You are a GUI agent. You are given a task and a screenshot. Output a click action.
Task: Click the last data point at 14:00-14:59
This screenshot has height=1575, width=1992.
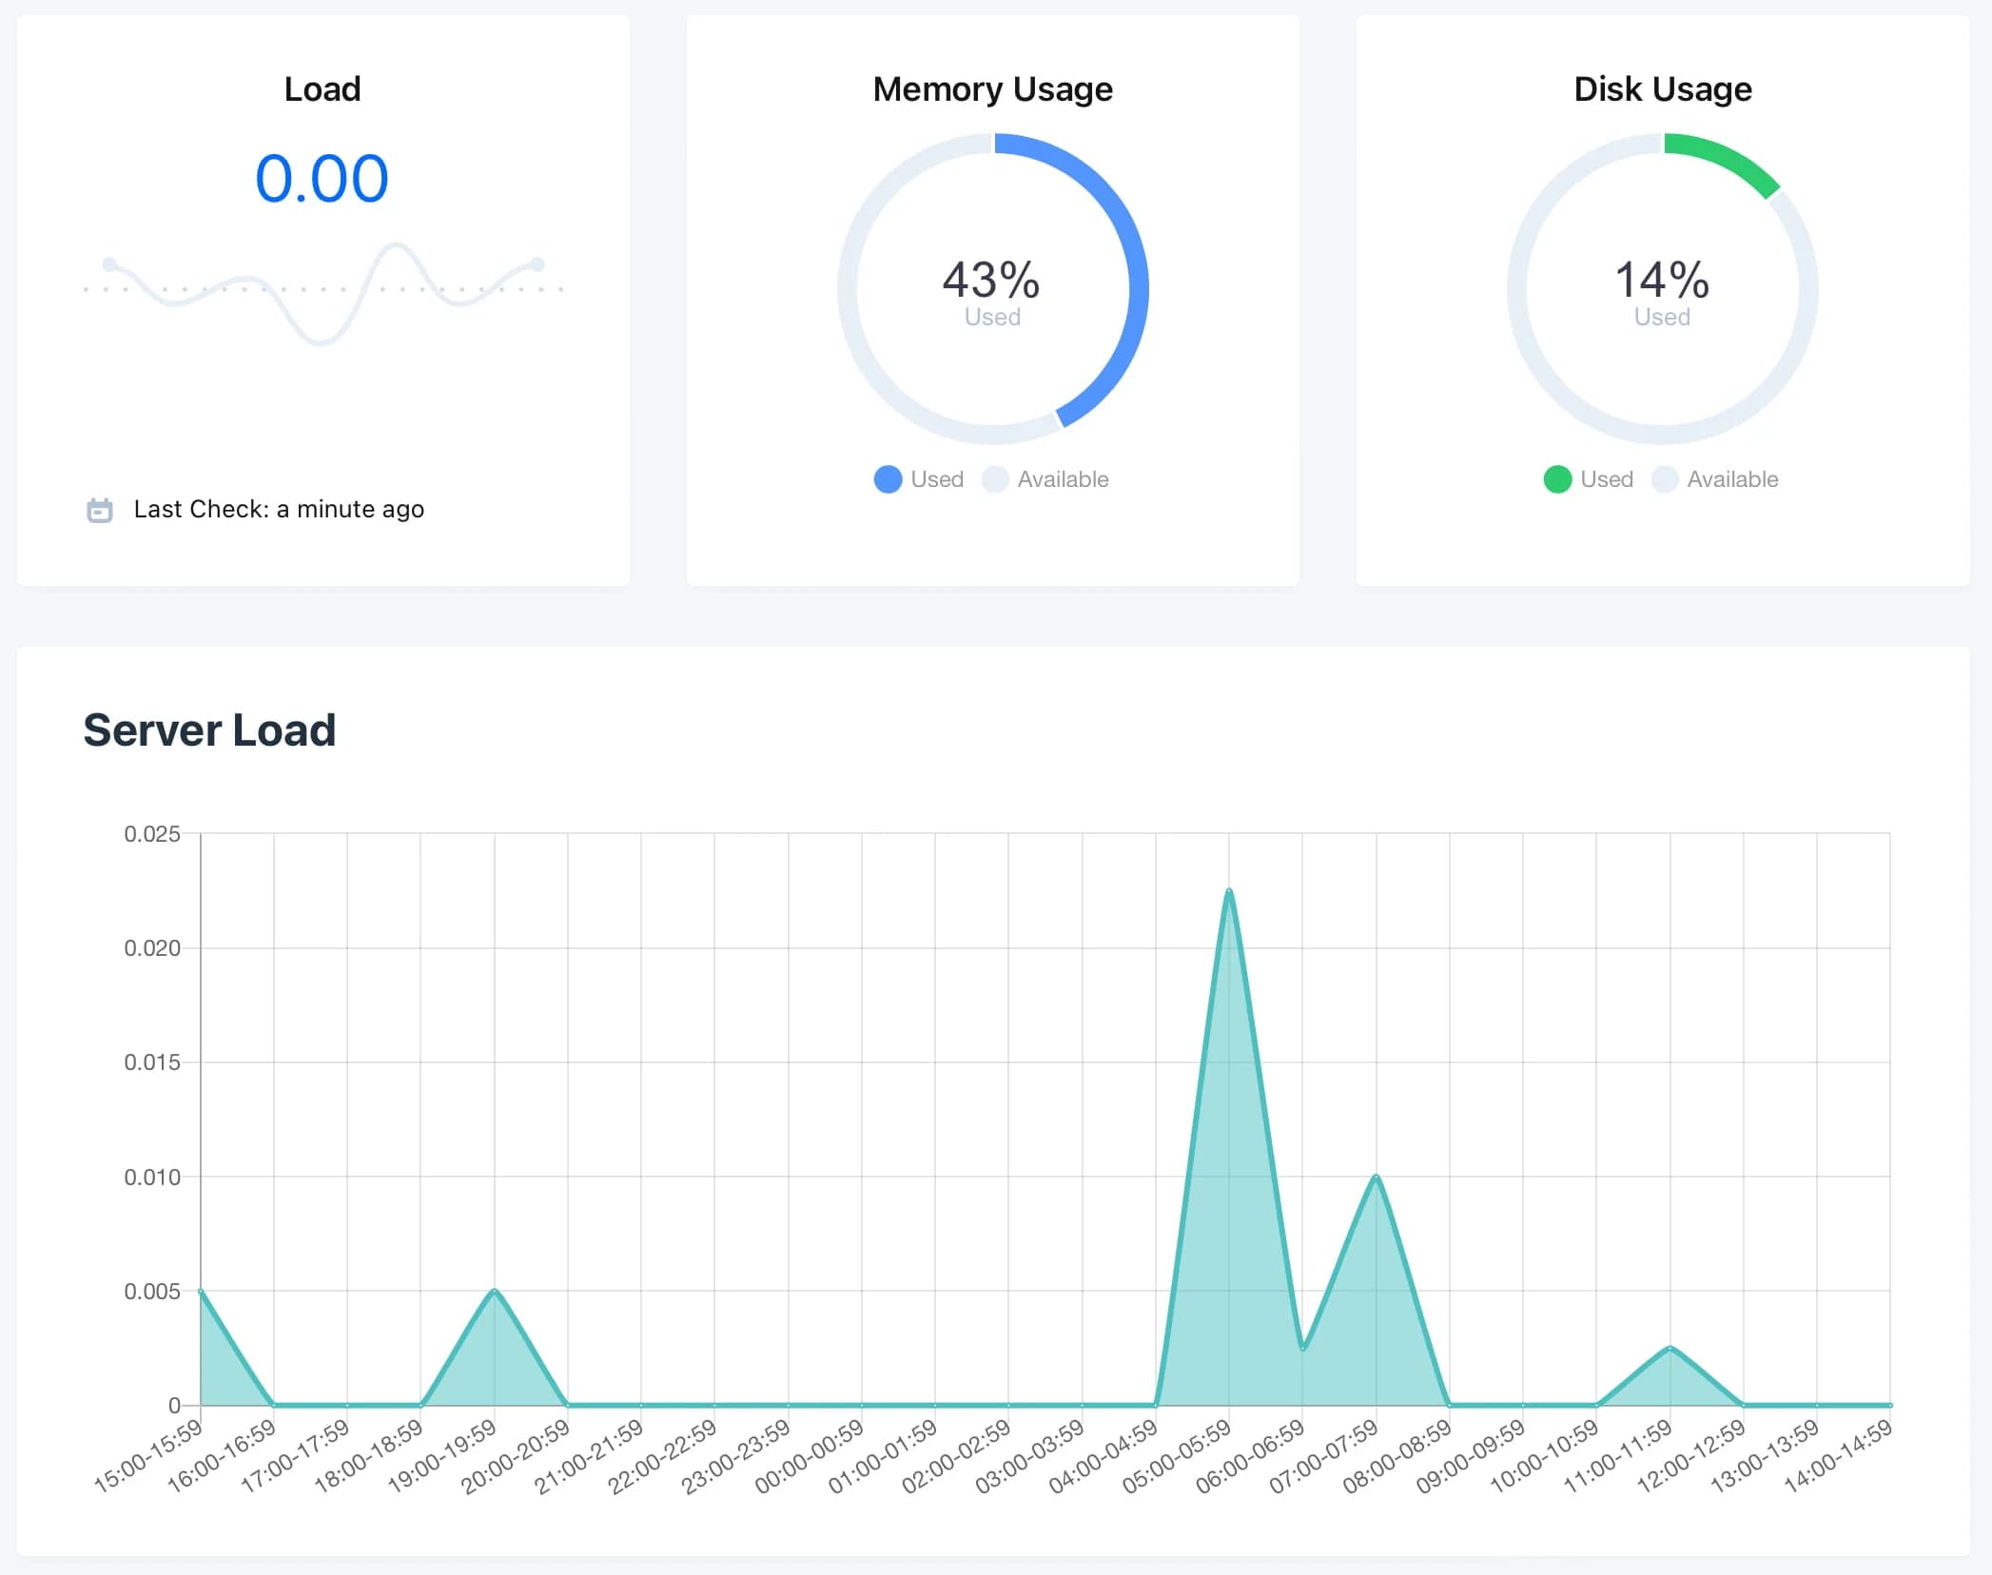(x=1889, y=1405)
